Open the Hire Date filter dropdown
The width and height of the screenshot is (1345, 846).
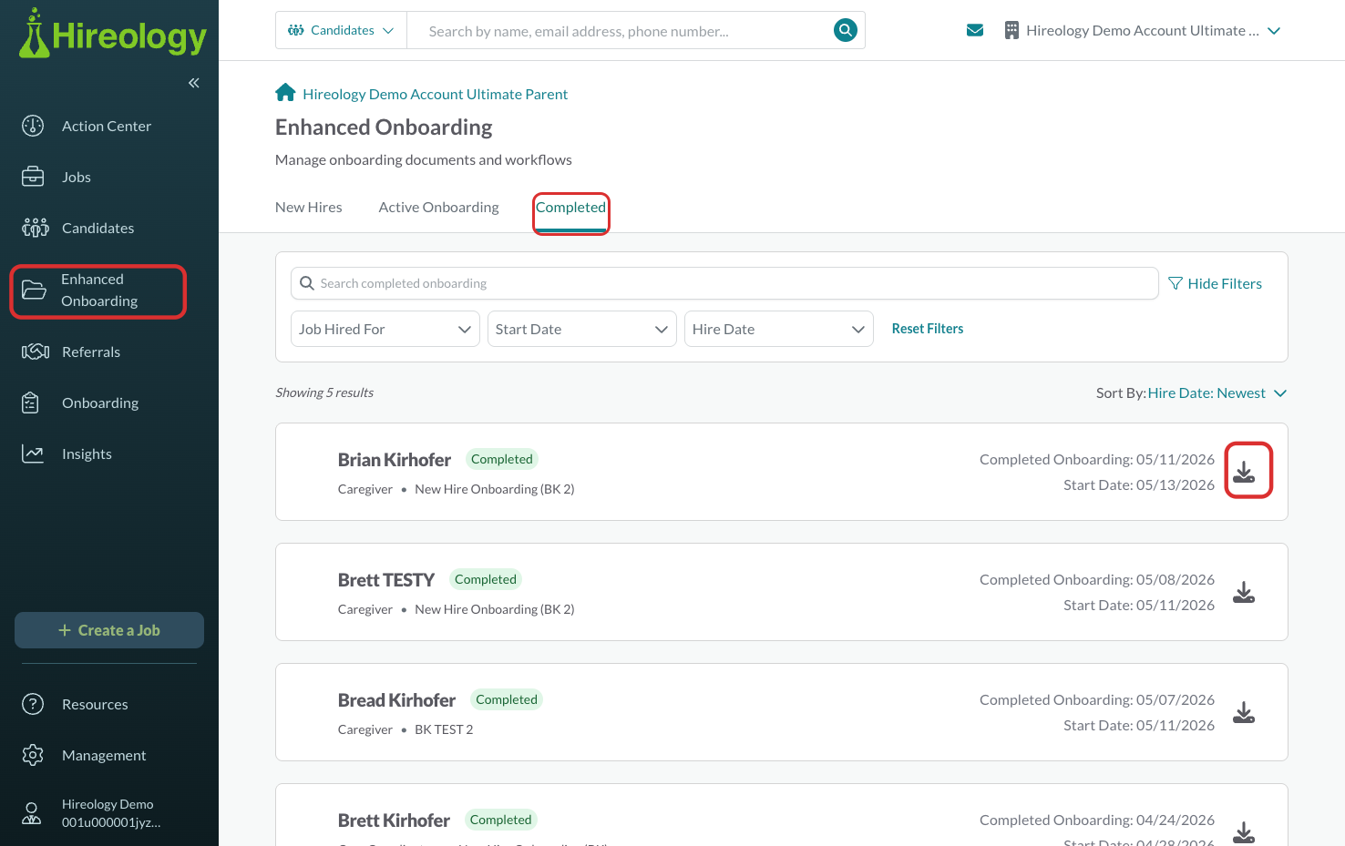pyautogui.click(x=779, y=329)
